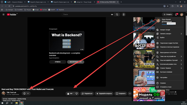The image size is (187, 105).
Task: Choose the Sign out menu entry
Action: tap(169, 38)
